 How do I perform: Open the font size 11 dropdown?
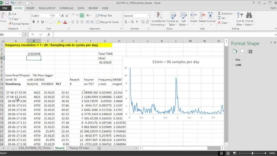coord(59,16)
